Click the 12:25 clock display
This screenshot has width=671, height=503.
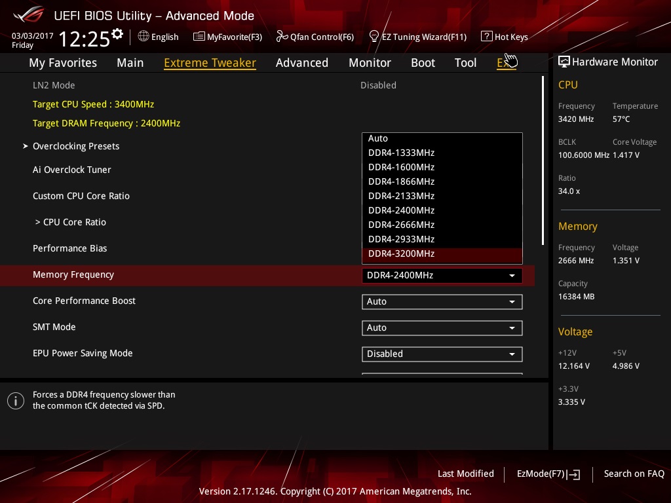tap(85, 39)
